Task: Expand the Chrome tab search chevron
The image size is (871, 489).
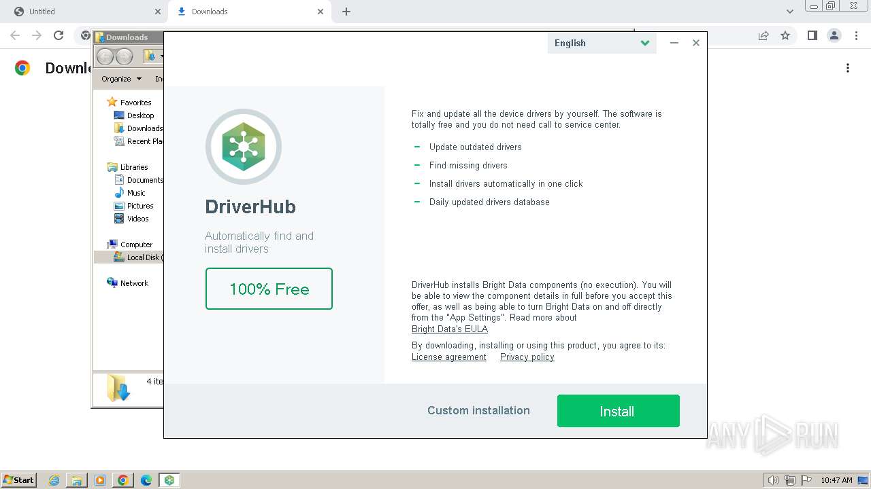Action: pos(789,12)
